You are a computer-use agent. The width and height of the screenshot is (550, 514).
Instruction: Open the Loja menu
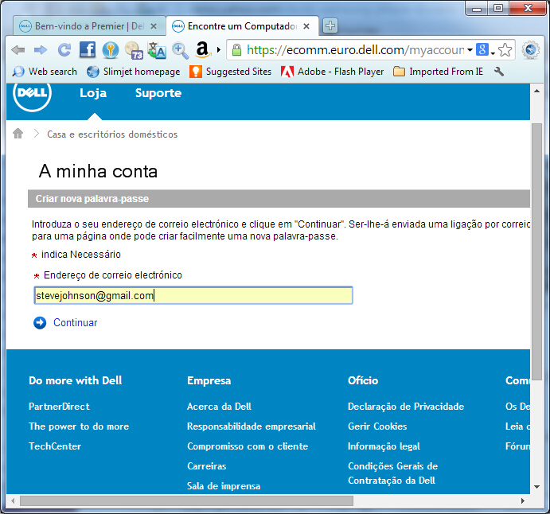[x=93, y=93]
